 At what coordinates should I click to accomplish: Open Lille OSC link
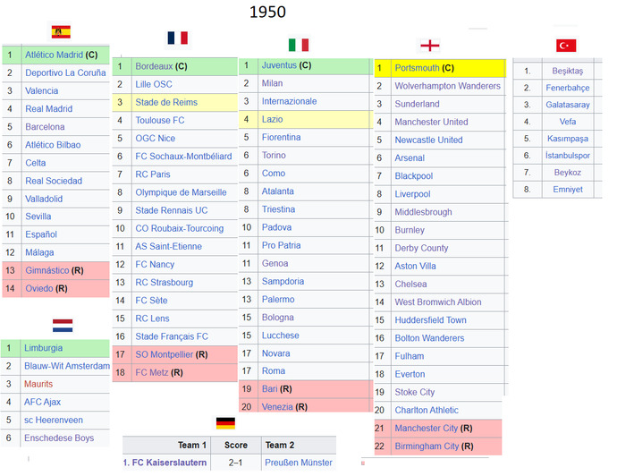154,84
